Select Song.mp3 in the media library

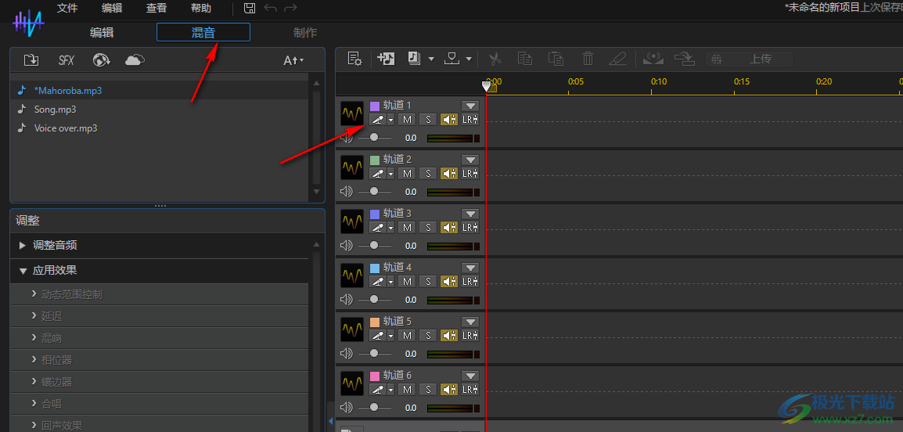55,110
